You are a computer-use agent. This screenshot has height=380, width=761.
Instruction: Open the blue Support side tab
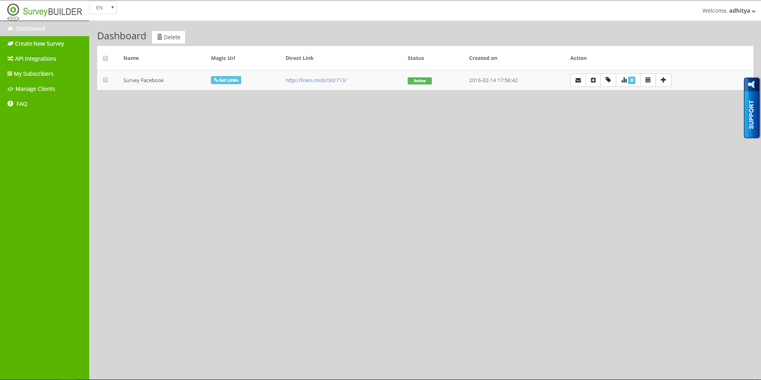pos(751,108)
